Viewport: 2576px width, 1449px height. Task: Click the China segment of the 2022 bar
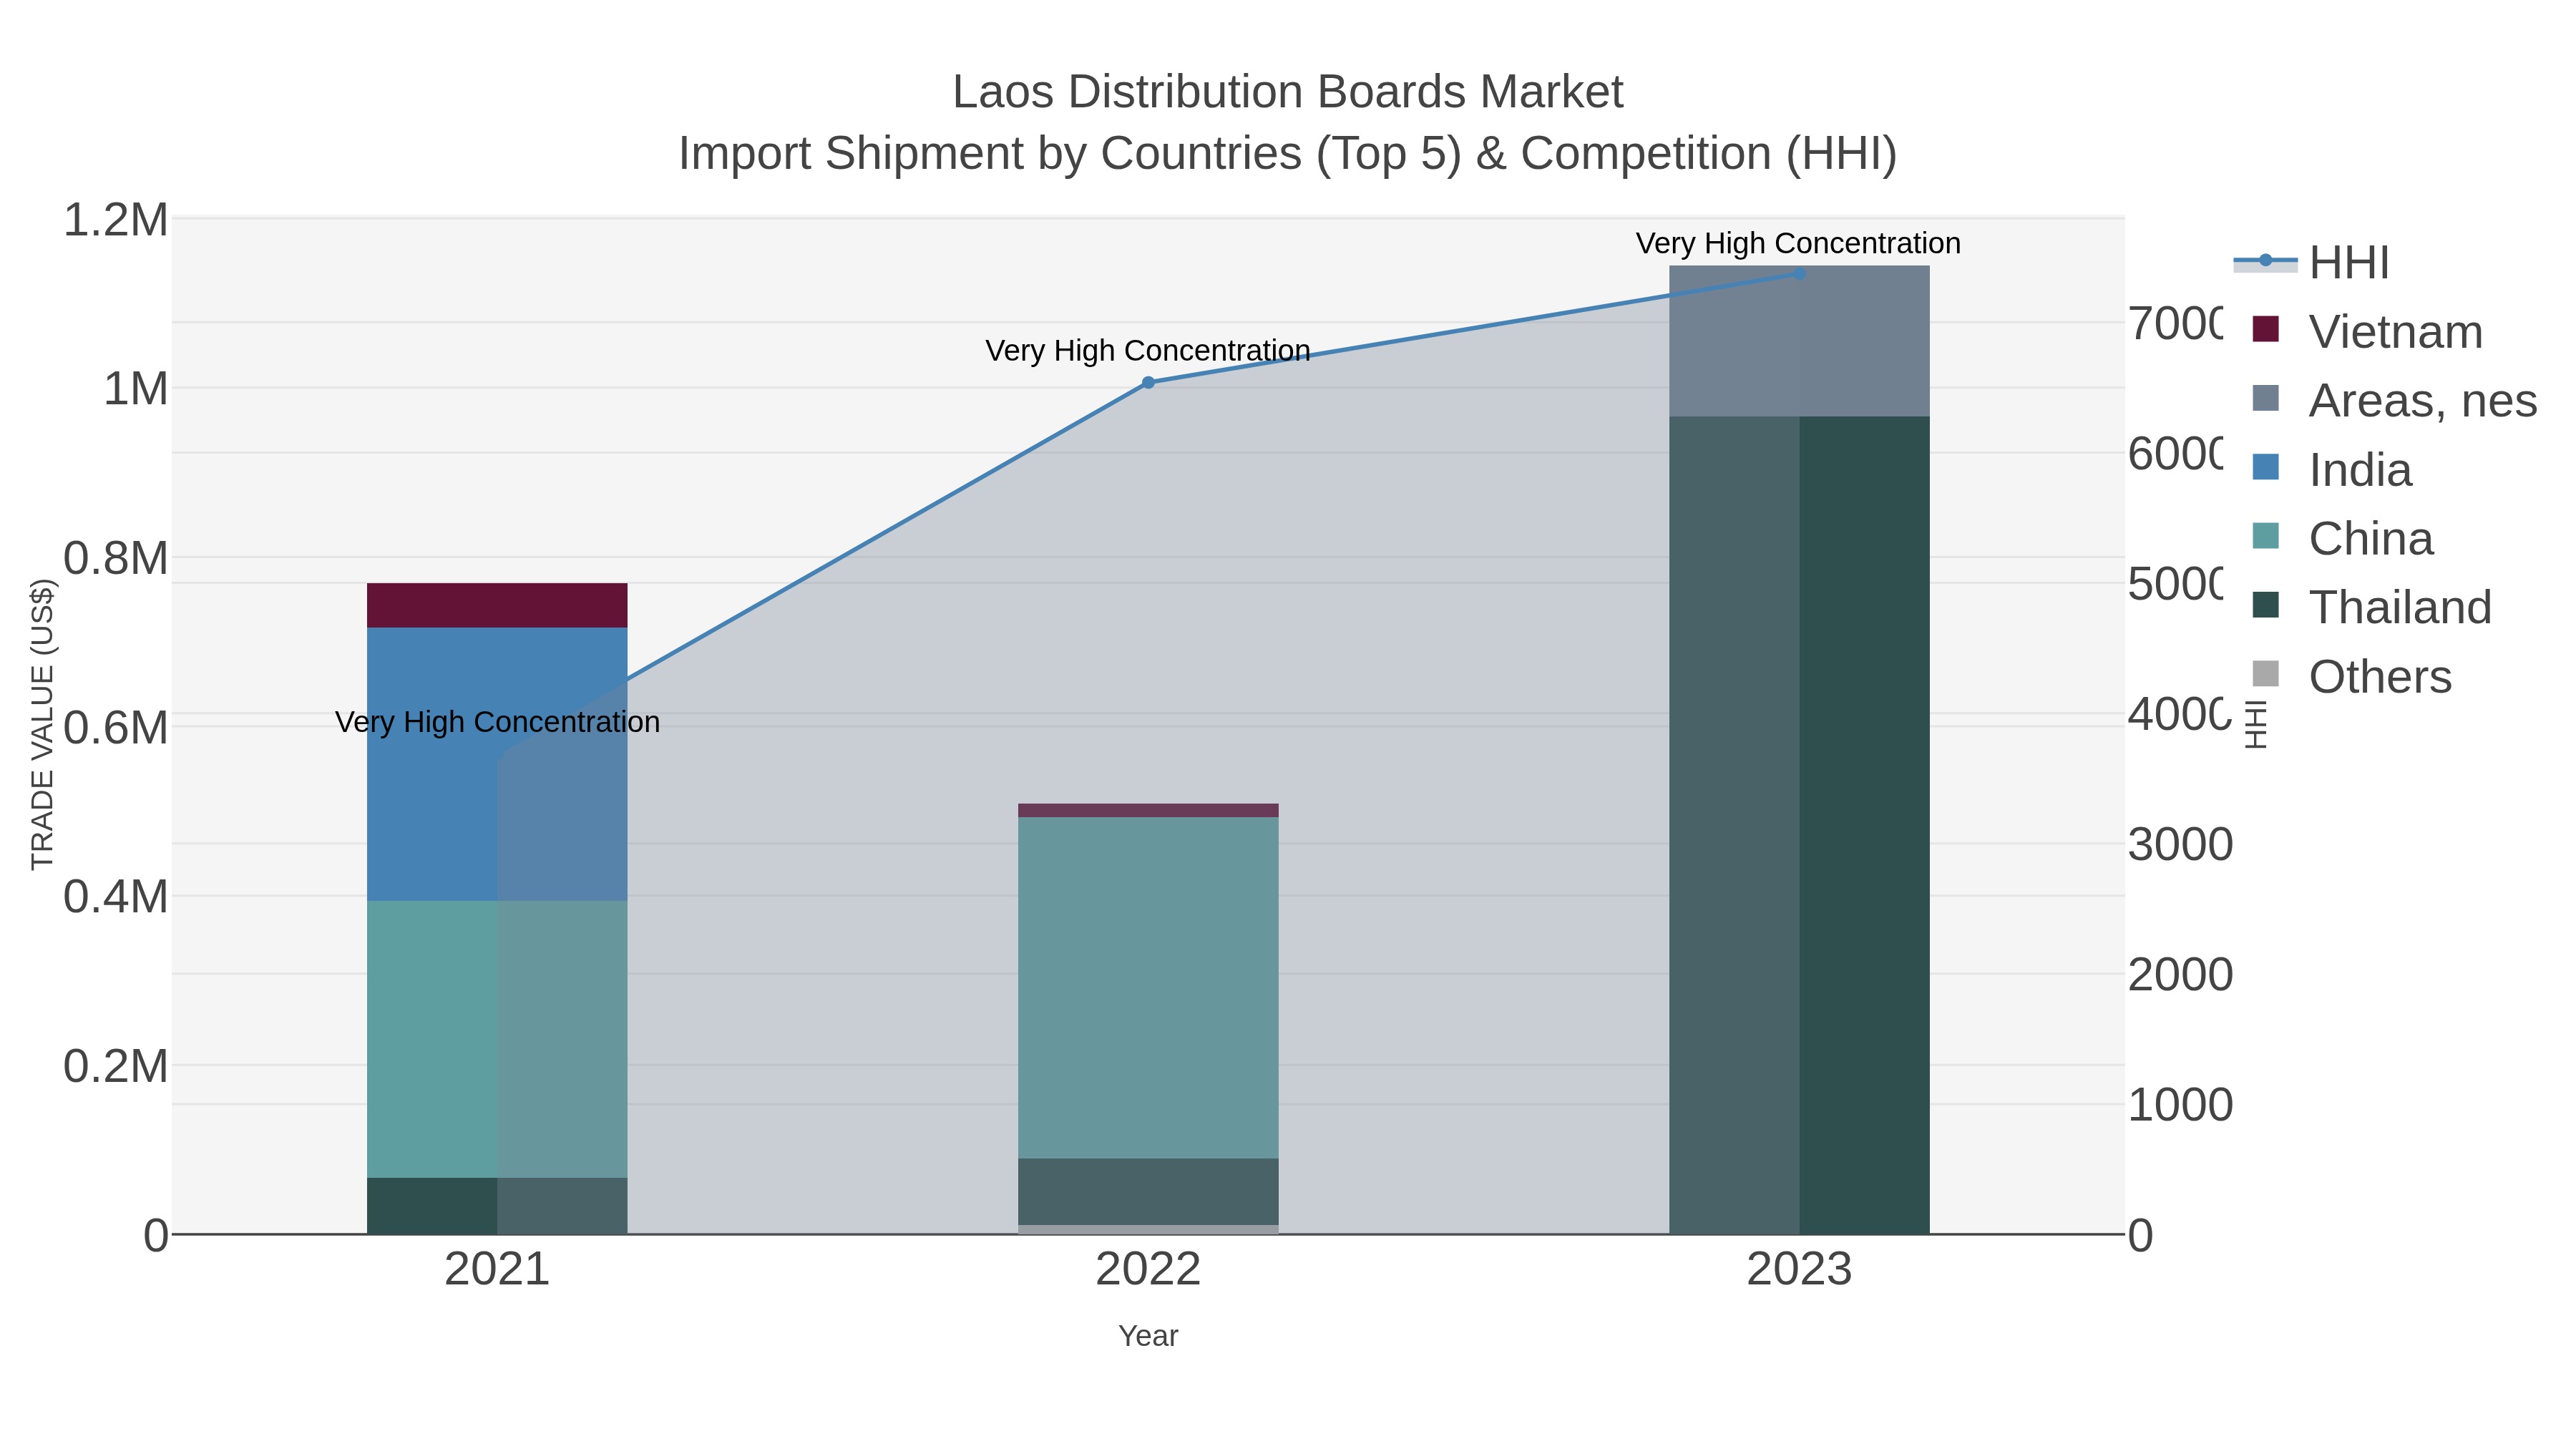[1148, 988]
